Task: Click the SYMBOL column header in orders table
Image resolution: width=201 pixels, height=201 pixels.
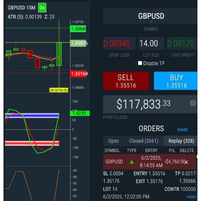Action: [x=112, y=150]
